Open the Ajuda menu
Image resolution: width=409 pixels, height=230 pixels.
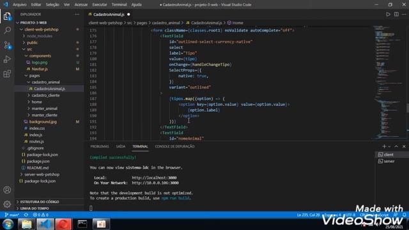coord(136,4)
